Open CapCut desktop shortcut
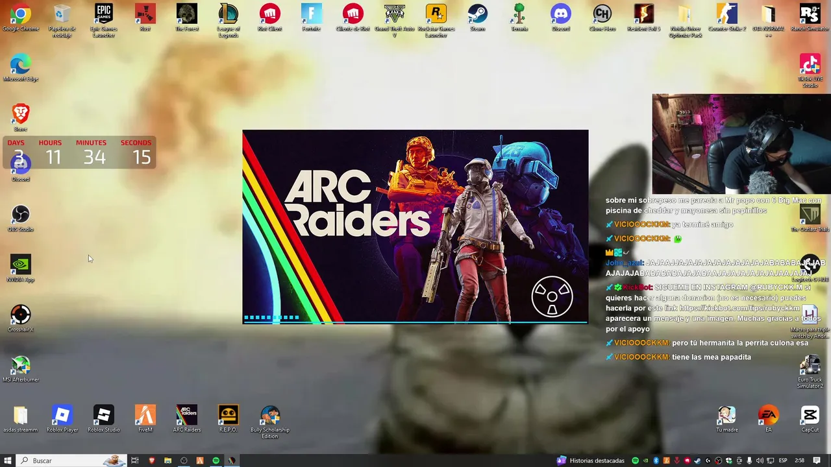831x467 pixels. (810, 419)
